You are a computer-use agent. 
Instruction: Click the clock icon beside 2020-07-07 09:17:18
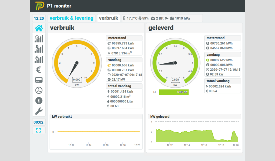pos(109,75)
